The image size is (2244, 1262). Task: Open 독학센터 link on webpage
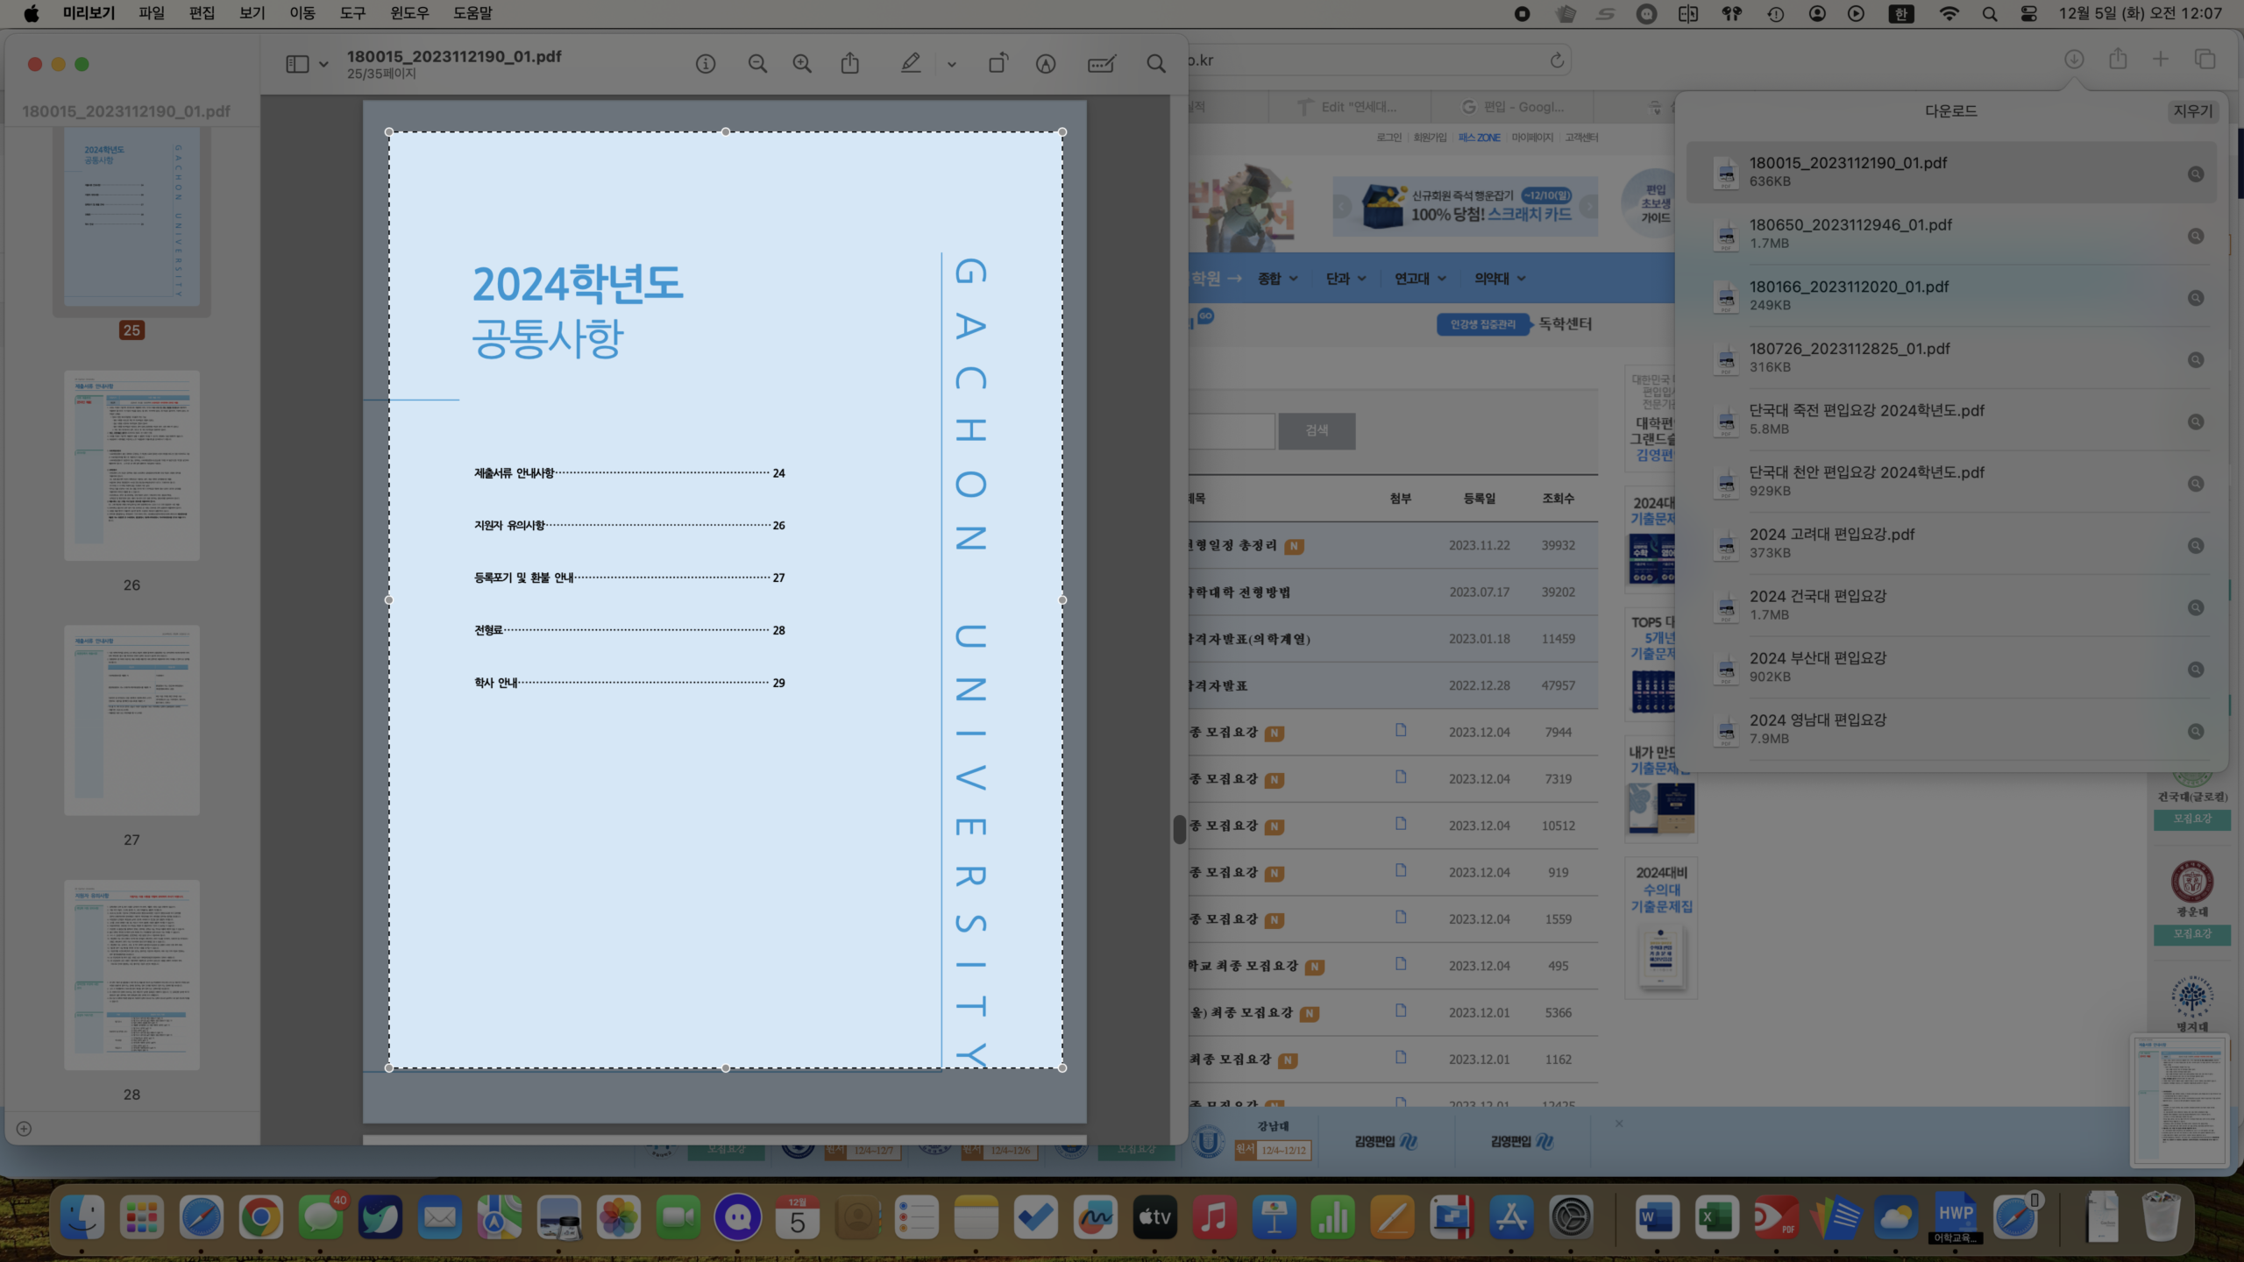(x=1566, y=324)
